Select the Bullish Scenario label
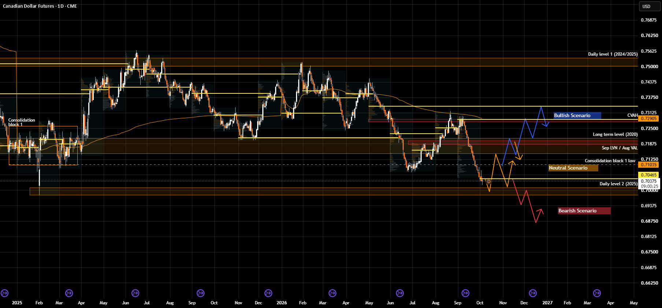662x308 pixels. click(577, 115)
